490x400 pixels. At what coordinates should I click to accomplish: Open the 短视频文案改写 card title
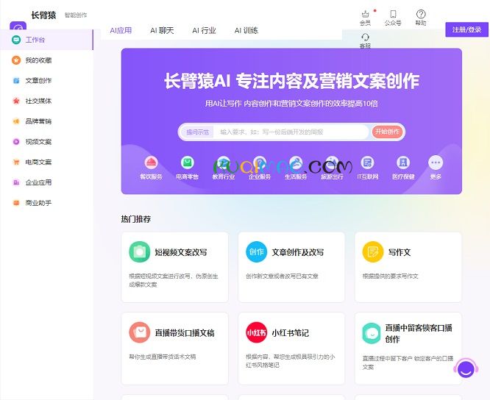coord(181,252)
